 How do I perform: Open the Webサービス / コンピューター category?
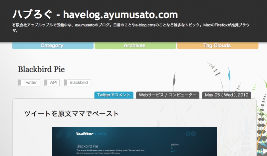tap(168, 95)
